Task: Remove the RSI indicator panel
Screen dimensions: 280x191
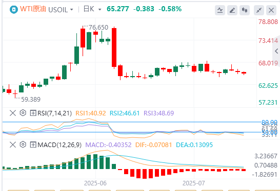Action: pyautogui.click(x=13, y=113)
